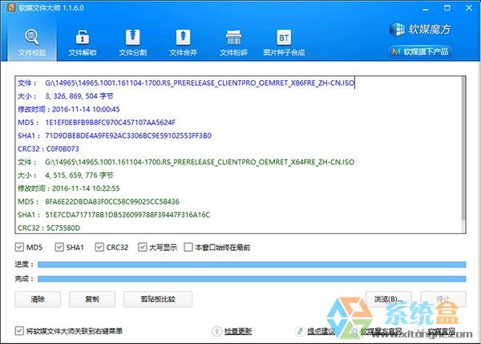The height and width of the screenshot is (344, 481).
Task: Click the MD5 value 1E1EF0EBFB9B8FC970C457107AA5624F
Action: (x=111, y=123)
